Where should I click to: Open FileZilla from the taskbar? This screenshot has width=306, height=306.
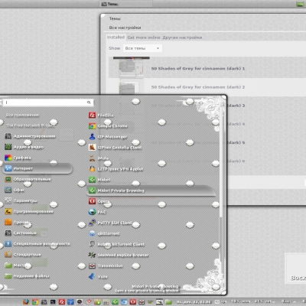point(62,302)
